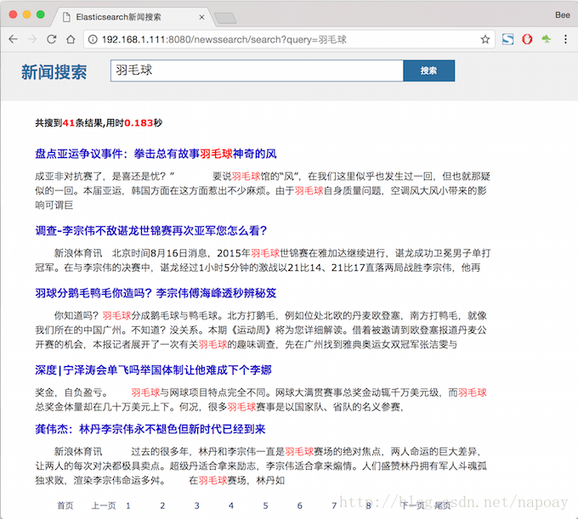Open the 龚伟杰：林丹李宗伟 article link
Screen dimensions: 578x519
pyautogui.click(x=150, y=429)
